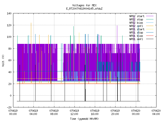Click the NPD1 stop legend label
161x121 pixels.
[x=136, y=33]
